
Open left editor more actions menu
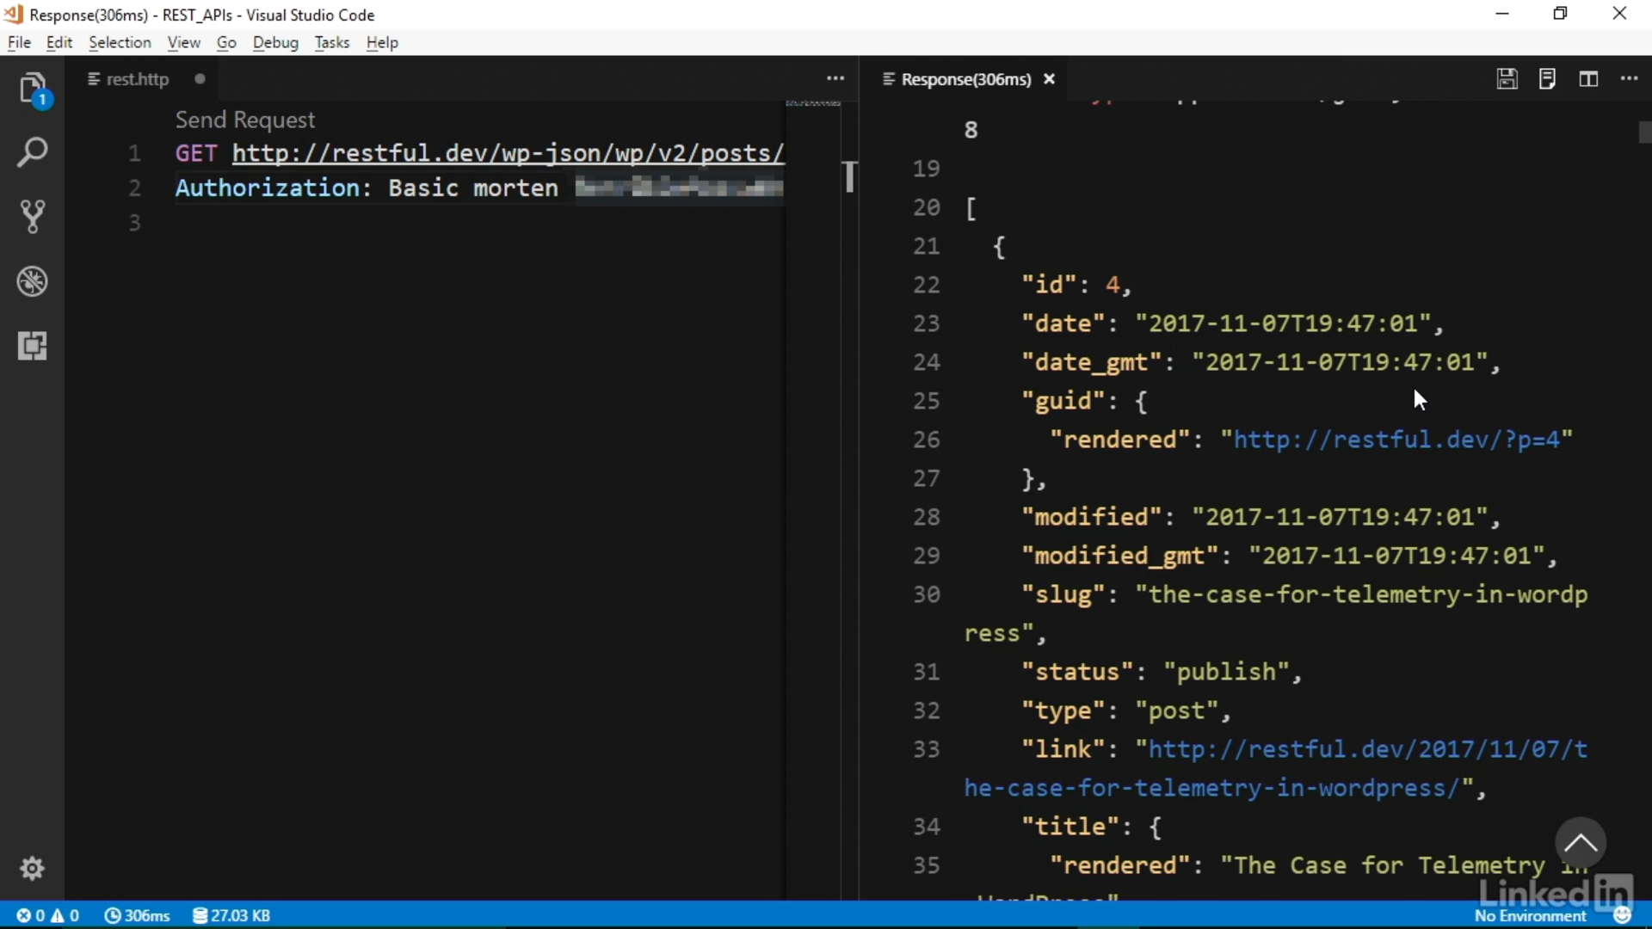click(835, 78)
